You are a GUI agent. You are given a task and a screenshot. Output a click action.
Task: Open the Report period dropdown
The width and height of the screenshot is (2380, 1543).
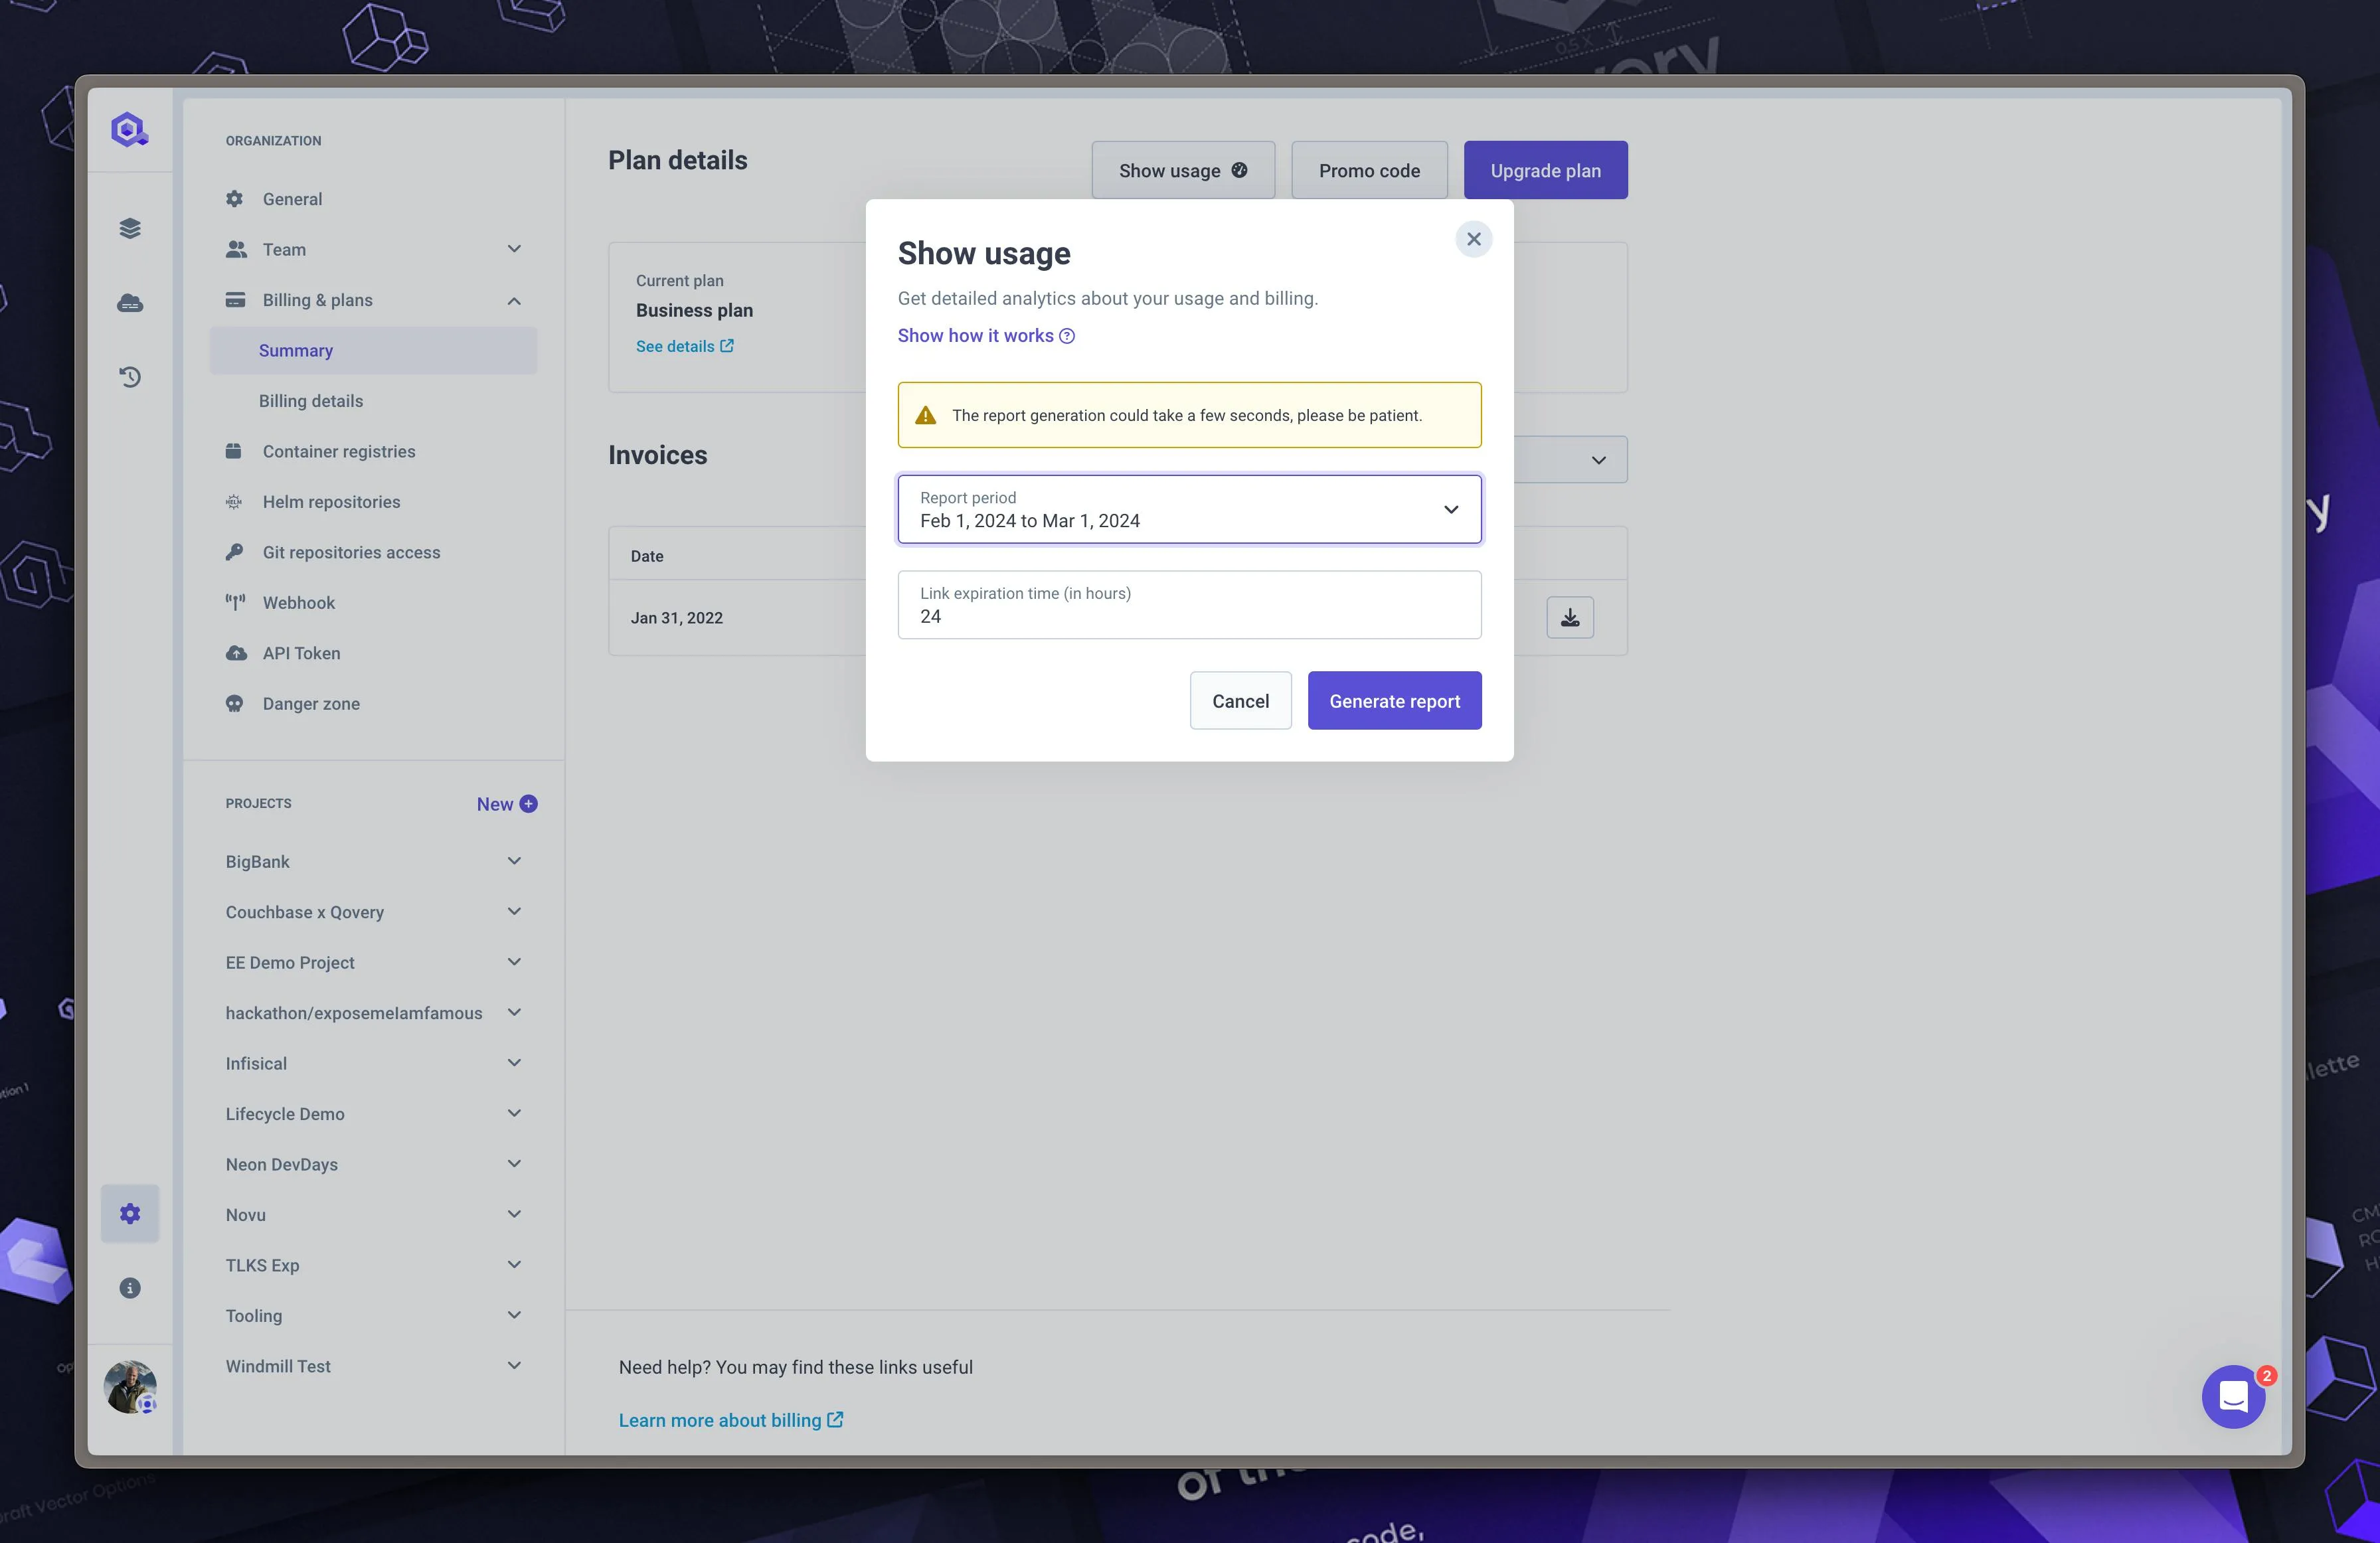[1189, 510]
